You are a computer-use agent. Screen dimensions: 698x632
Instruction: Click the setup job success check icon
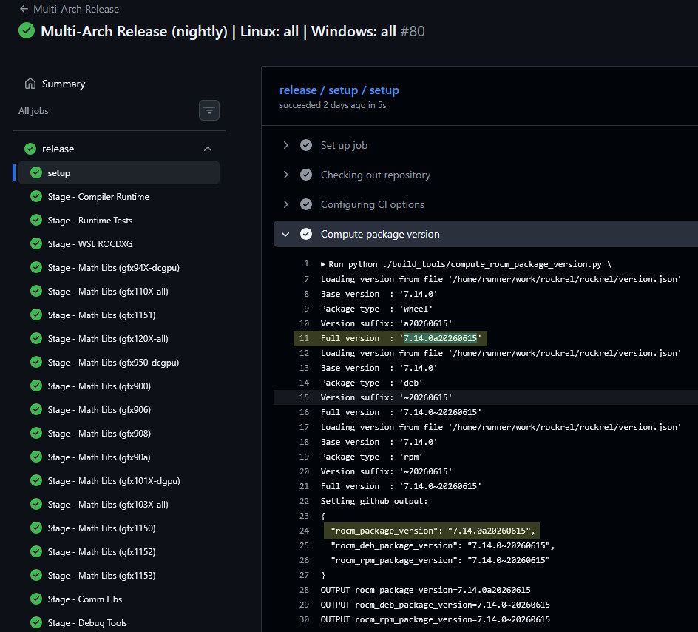pos(36,173)
